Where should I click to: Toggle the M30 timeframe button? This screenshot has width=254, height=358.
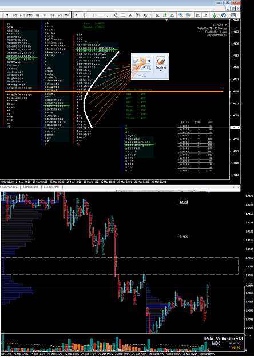point(30,15)
